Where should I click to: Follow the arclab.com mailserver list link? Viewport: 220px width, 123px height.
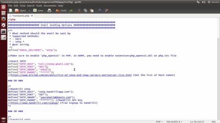[71, 75]
